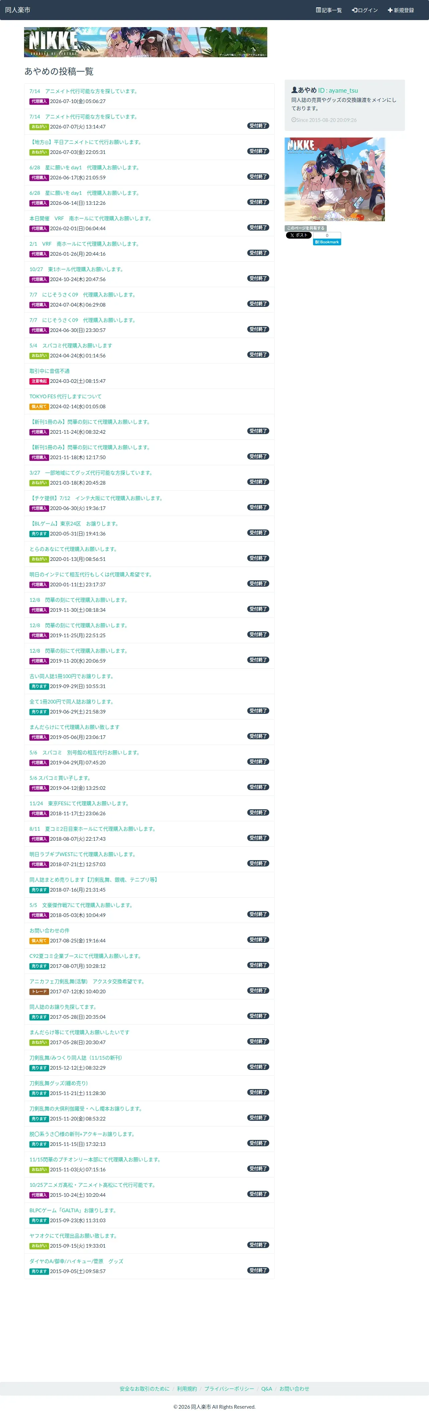Click 注意喚起 red category tag
This screenshot has width=429, height=1411.
pyautogui.click(x=39, y=381)
